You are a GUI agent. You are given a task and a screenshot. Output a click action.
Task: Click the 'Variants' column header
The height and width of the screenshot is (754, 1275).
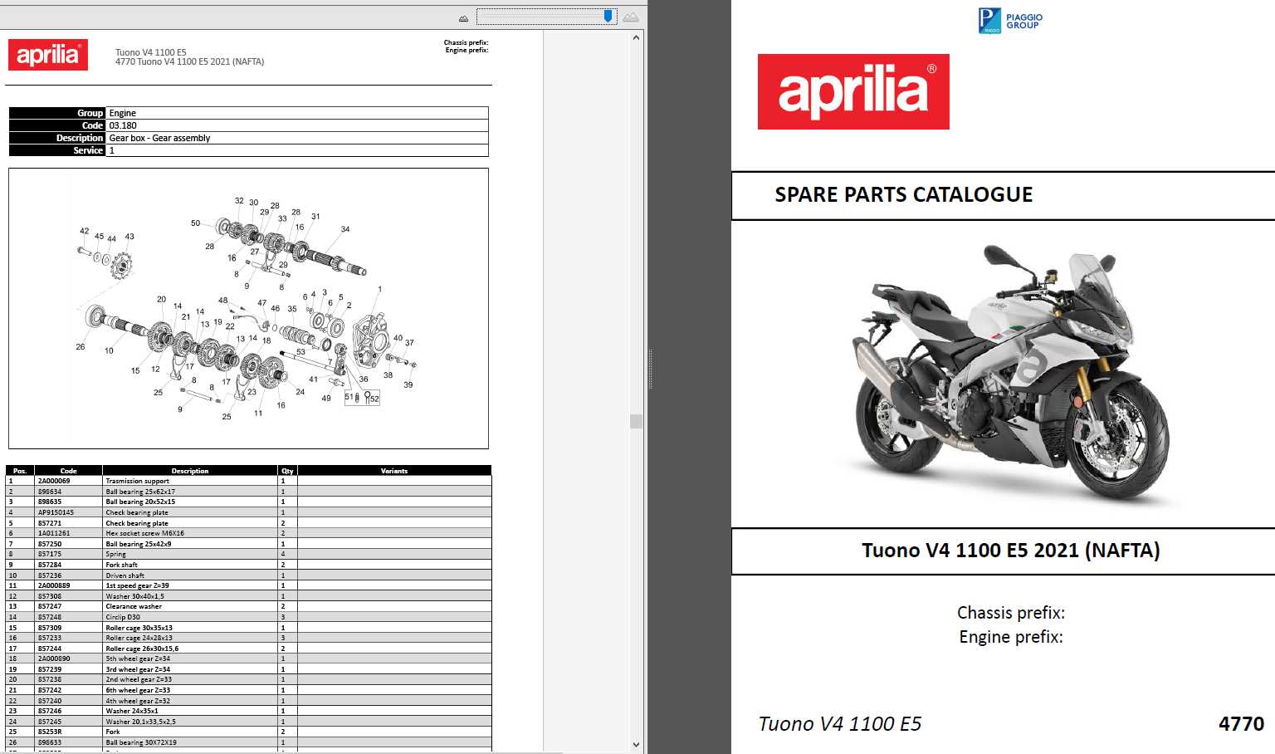coord(394,471)
